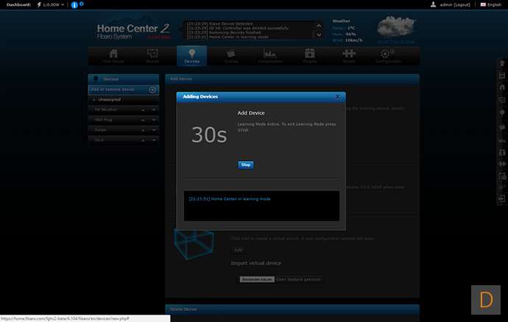Click the wind value 10km/h
Image resolution: width=508 pixels, height=322 pixels.
353,40
